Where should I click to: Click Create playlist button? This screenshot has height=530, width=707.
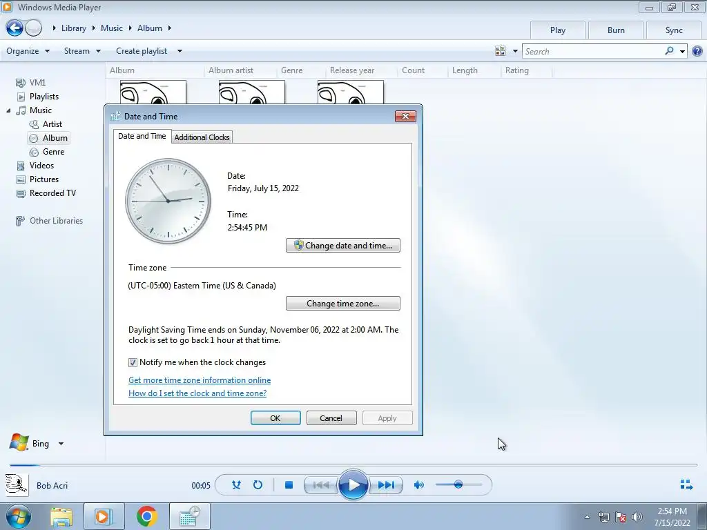[142, 51]
